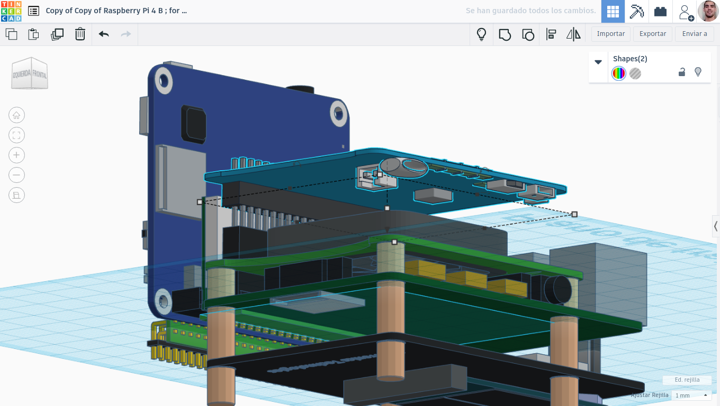This screenshot has height=406, width=720.
Task: Expand the right shapes panel chevron
Action: point(716,226)
